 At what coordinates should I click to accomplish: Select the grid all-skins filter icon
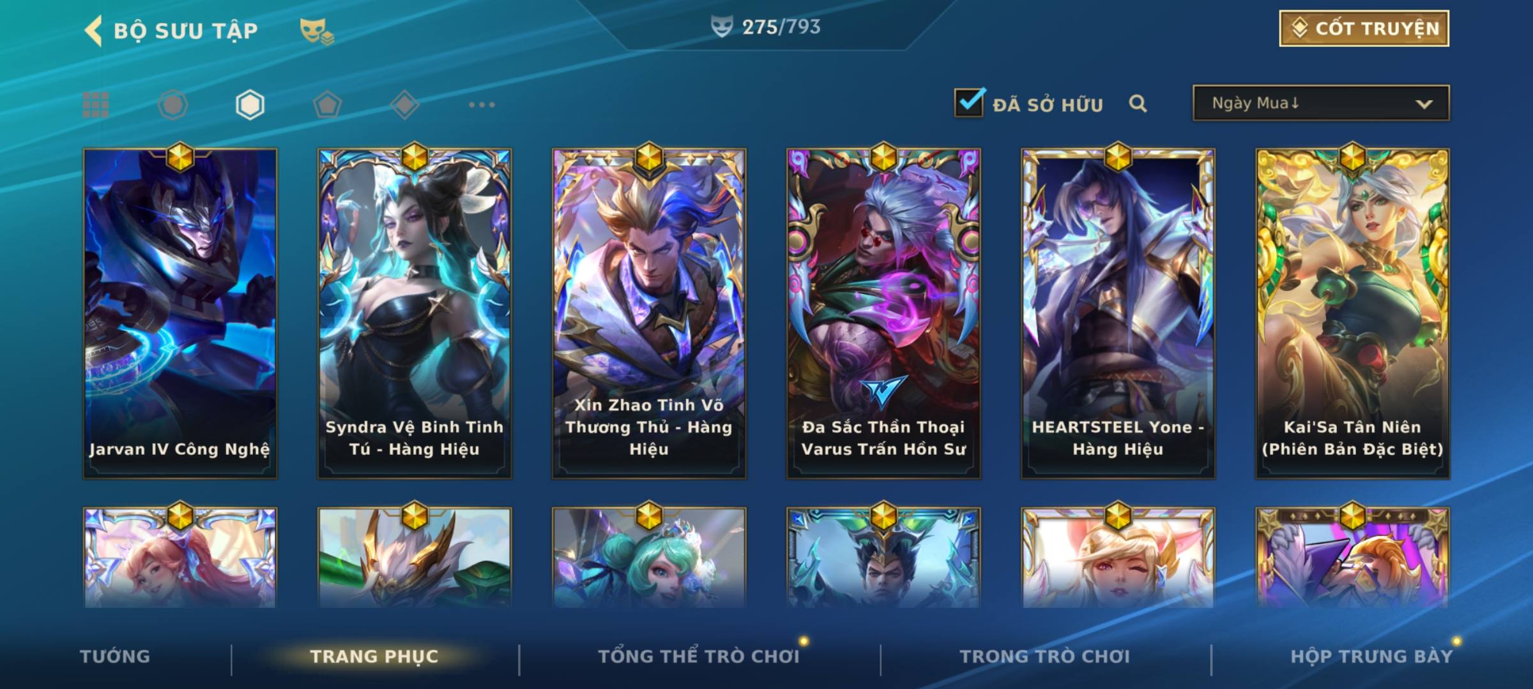[96, 105]
